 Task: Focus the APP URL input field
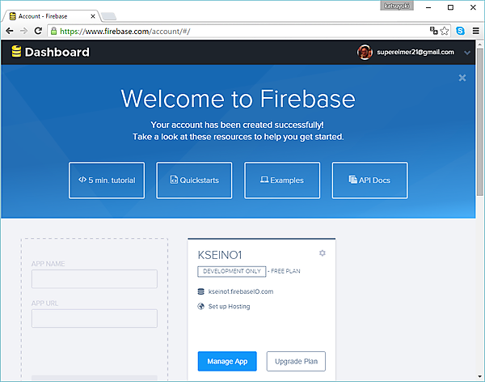(x=95, y=318)
